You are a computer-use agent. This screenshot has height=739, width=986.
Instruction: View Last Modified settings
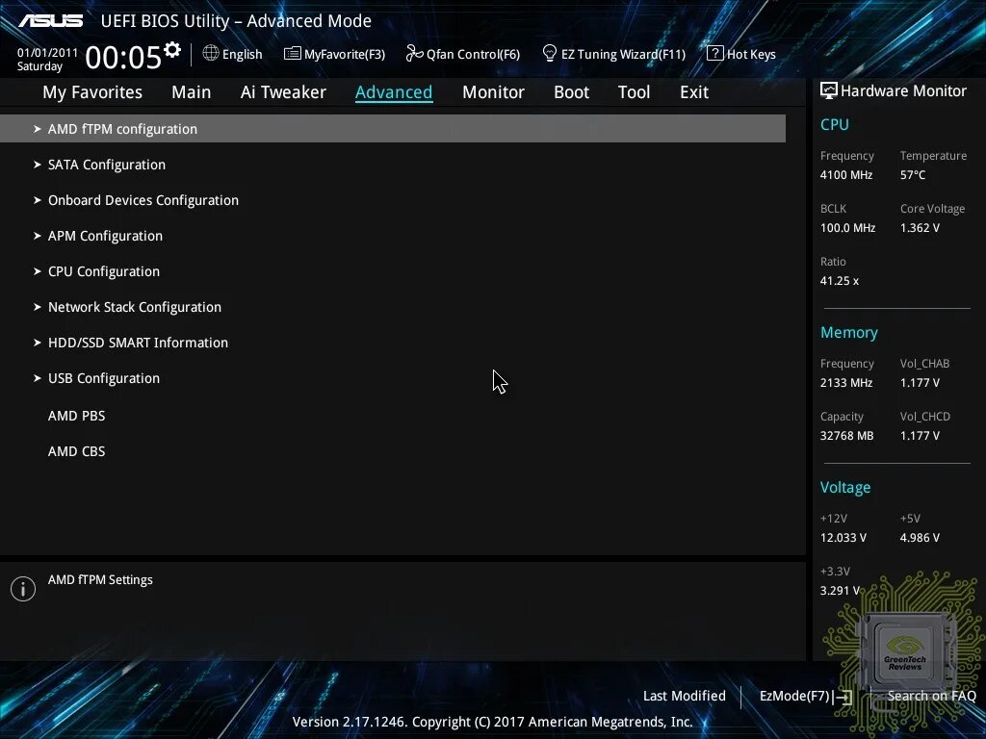pos(685,696)
